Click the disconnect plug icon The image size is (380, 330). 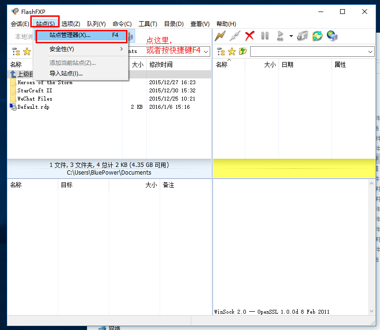(x=235, y=36)
